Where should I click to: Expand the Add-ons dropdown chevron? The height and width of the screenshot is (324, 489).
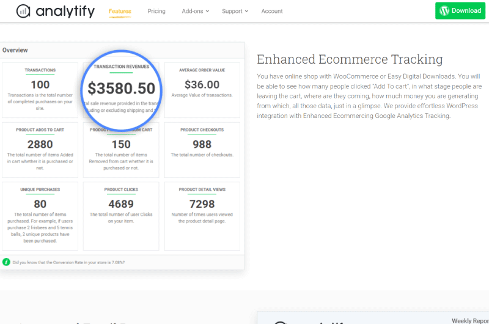(x=207, y=11)
